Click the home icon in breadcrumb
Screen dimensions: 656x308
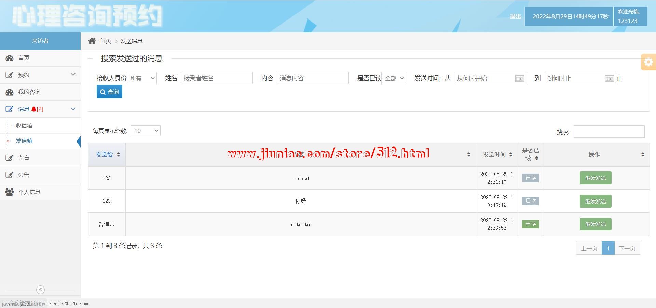point(92,41)
